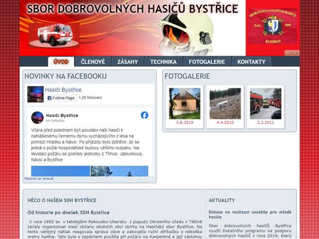The height and width of the screenshot is (239, 319).
Task: Click the AKTUALITY heading
Action: (x=222, y=200)
